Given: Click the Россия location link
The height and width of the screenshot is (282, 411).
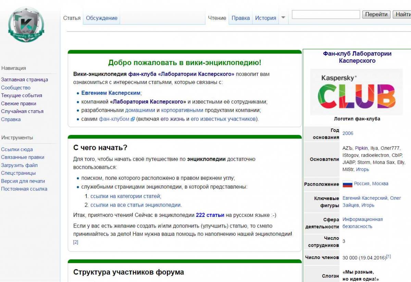Looking at the screenshot, I should coord(362,184).
